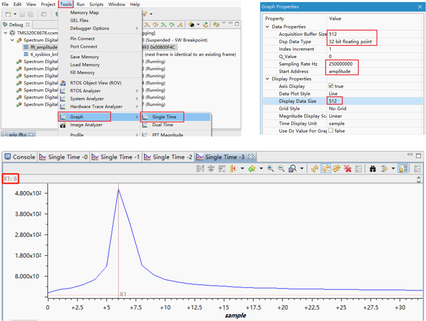Click the third yellow refresh arrows icon
This screenshot has width=426, height=321.
tap(336, 168)
